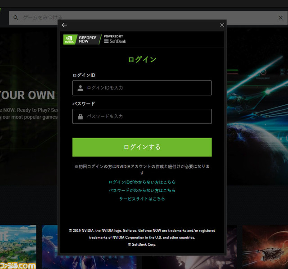This screenshot has width=288, height=269.
Task: Open サービスサイトはこちら link
Action: click(x=142, y=199)
